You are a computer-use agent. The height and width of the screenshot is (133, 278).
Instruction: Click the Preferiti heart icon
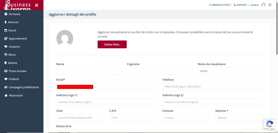[x=6, y=79]
